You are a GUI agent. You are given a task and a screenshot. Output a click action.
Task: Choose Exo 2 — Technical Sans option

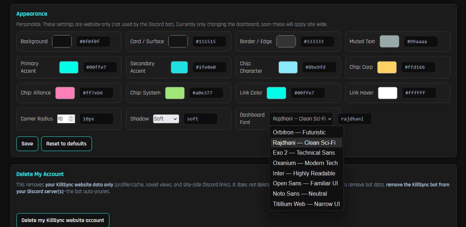tap(304, 153)
